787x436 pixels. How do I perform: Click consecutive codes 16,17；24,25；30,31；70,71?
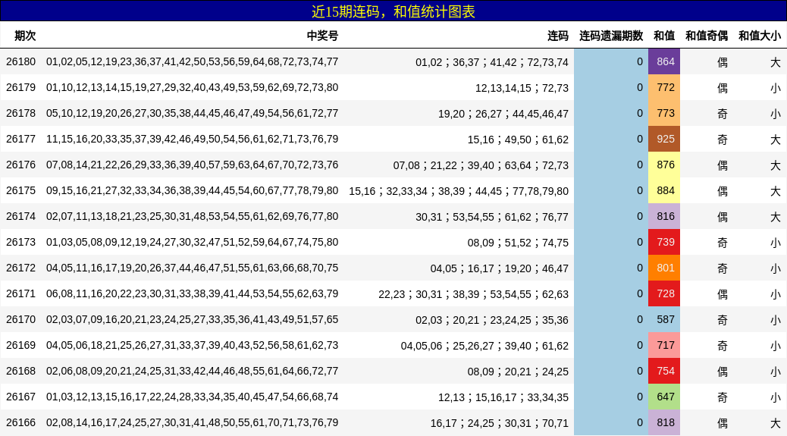[500, 423]
